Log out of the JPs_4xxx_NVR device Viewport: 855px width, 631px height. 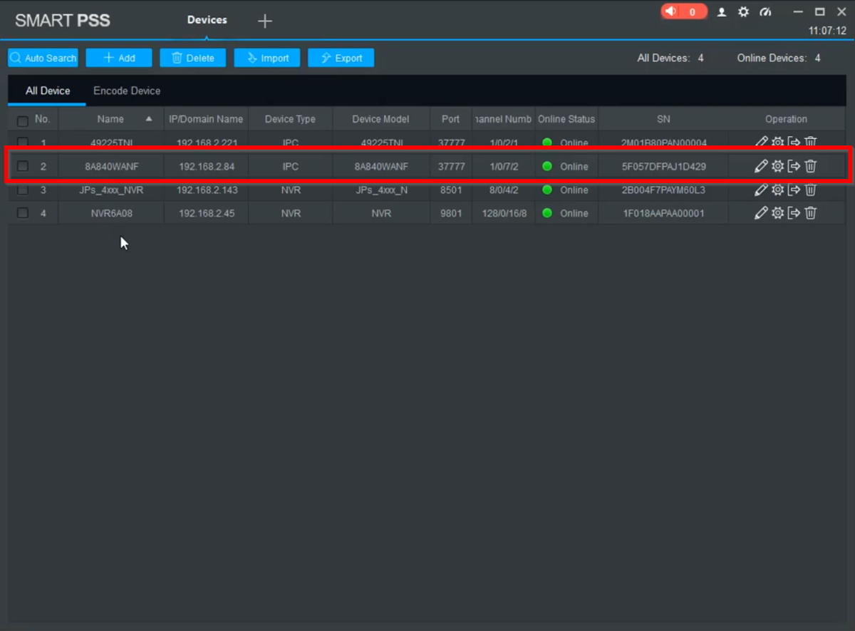[794, 190]
